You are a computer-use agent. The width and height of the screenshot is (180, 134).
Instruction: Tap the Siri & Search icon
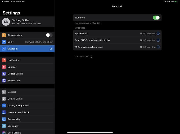[x=4, y=132]
